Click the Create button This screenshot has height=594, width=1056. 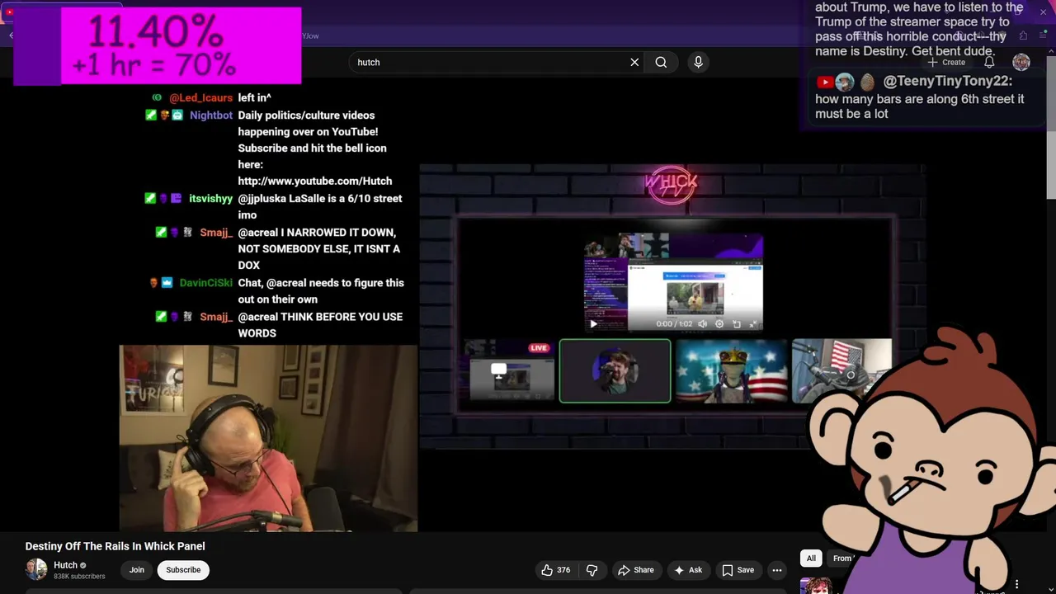click(x=946, y=62)
